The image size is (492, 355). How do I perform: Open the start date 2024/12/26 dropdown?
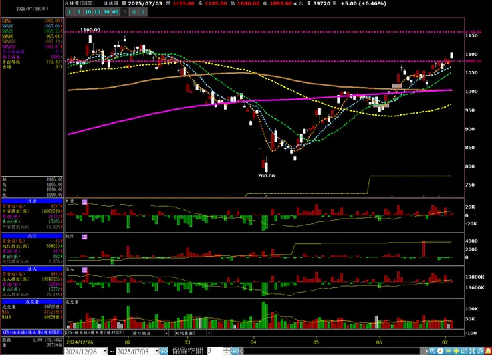click(x=105, y=351)
